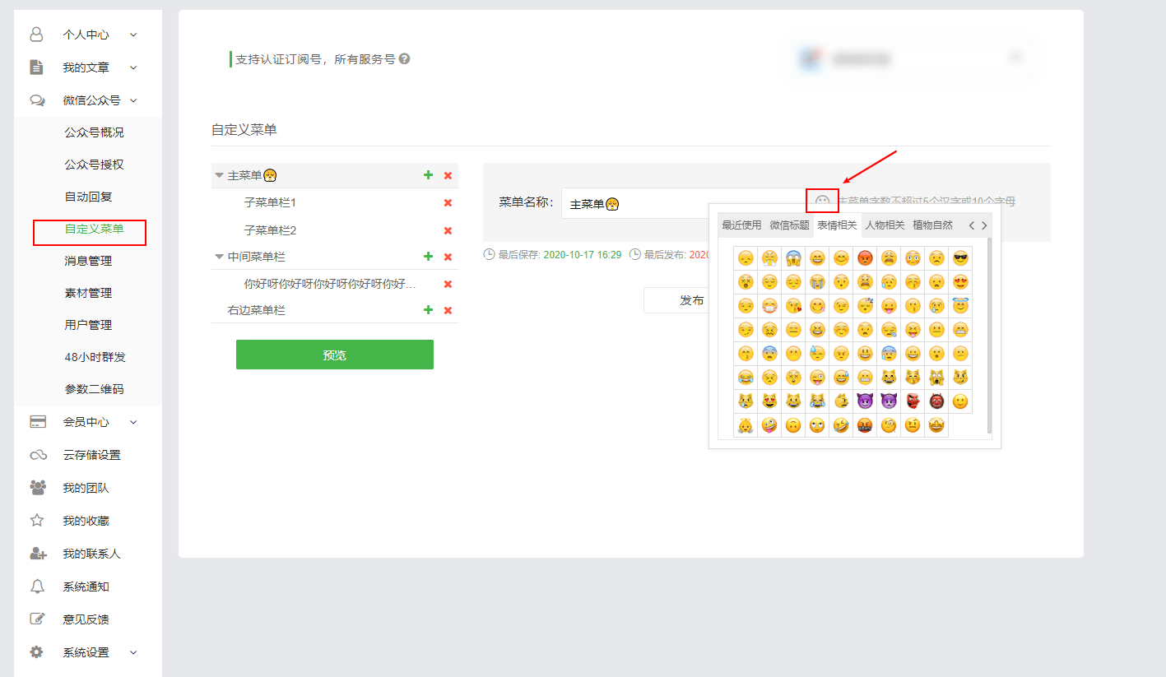Screen dimensions: 1166x677
Task: Delete 子菜单栏1 with its red X
Action: [x=448, y=202]
